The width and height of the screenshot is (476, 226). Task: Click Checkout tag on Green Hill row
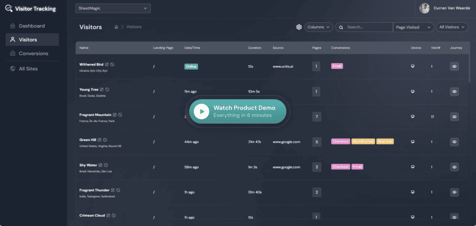pos(341,142)
